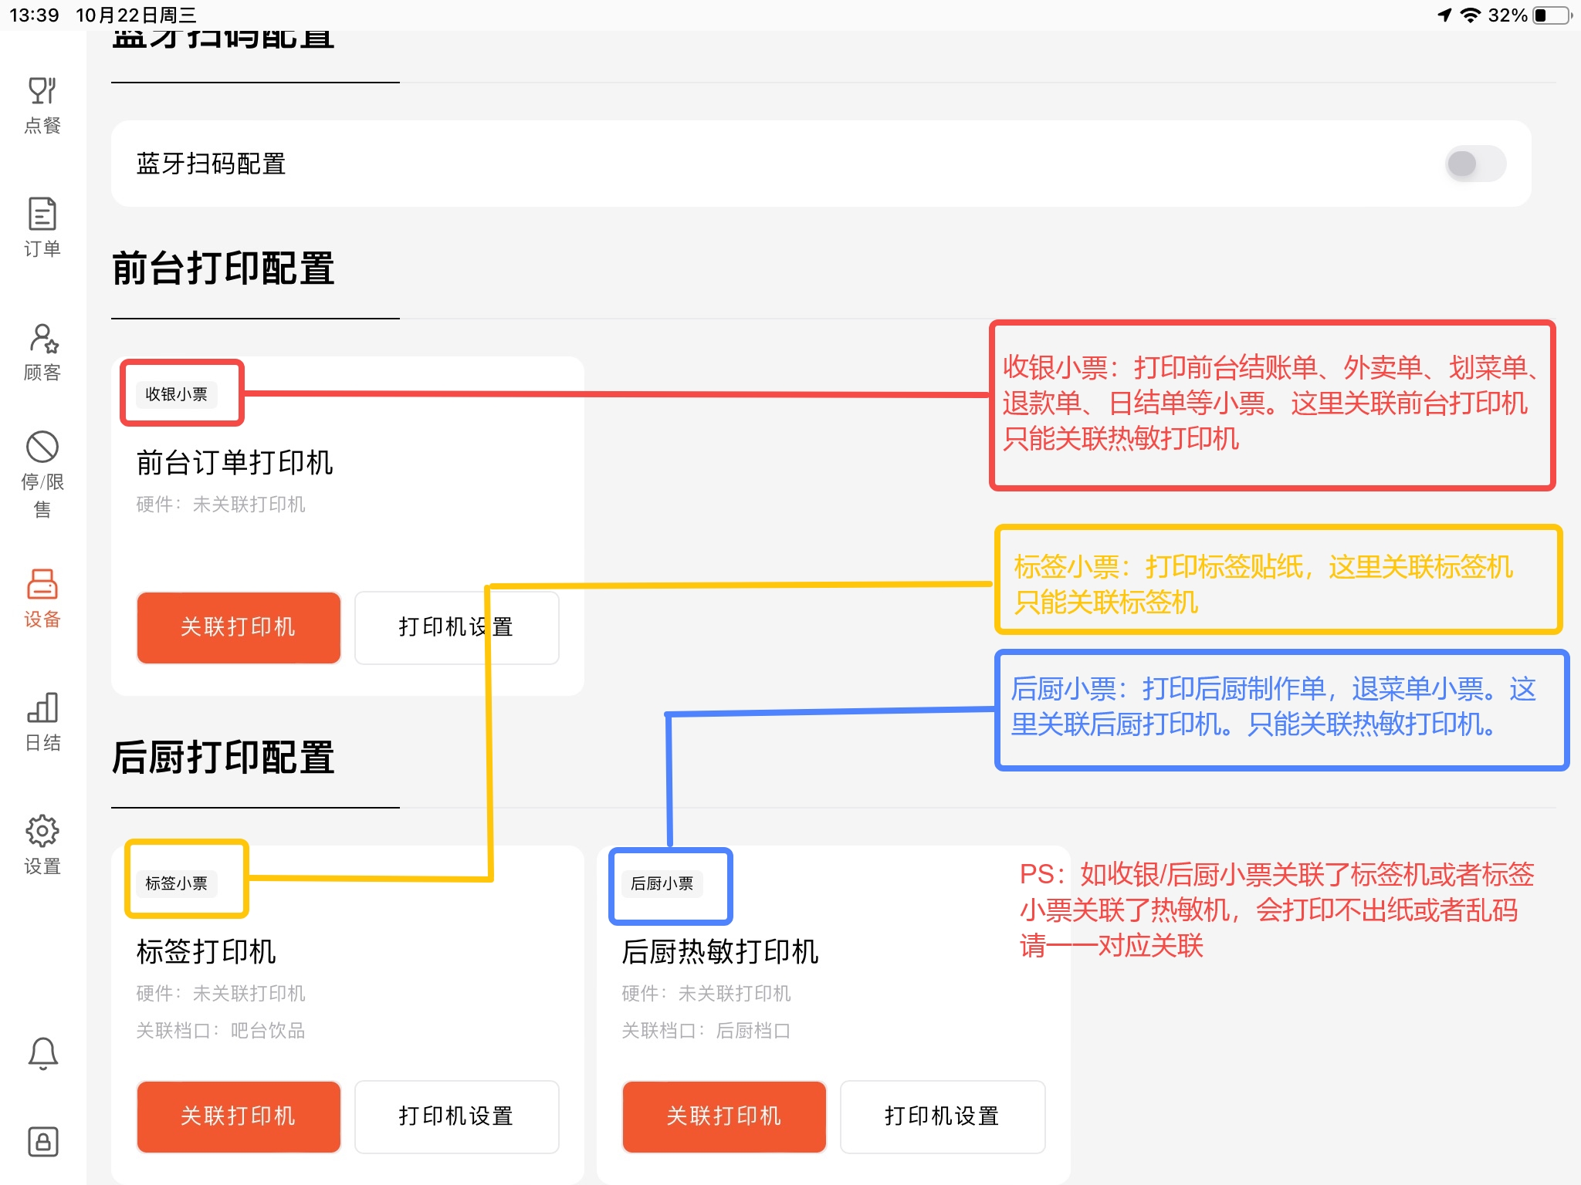Viewport: 1581px width, 1185px height.
Task: Open 打印机设置 for 标签打印机
Action: tap(456, 1116)
